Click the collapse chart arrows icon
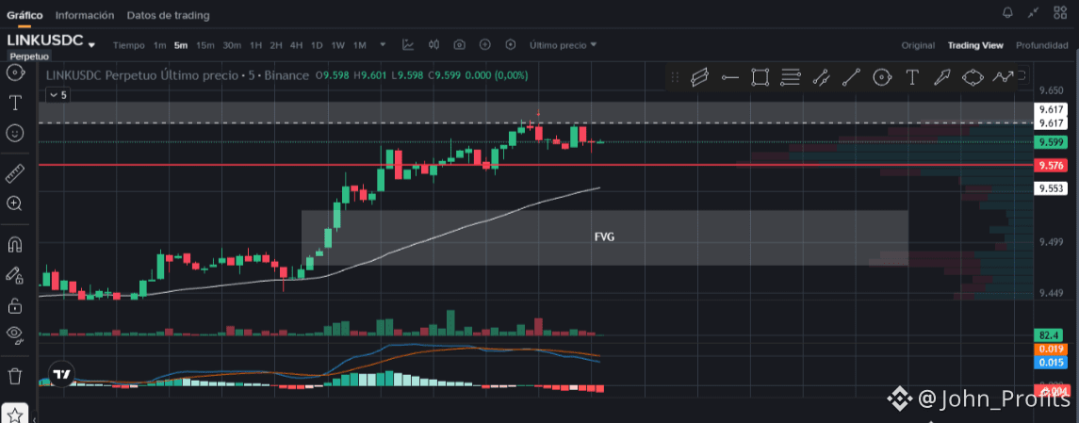 (1033, 12)
